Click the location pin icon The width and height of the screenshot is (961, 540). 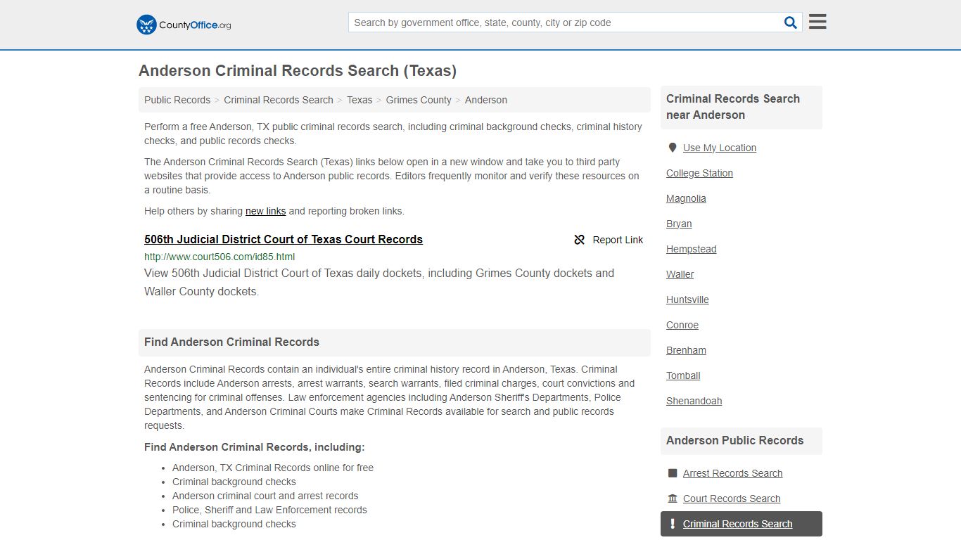pyautogui.click(x=672, y=148)
